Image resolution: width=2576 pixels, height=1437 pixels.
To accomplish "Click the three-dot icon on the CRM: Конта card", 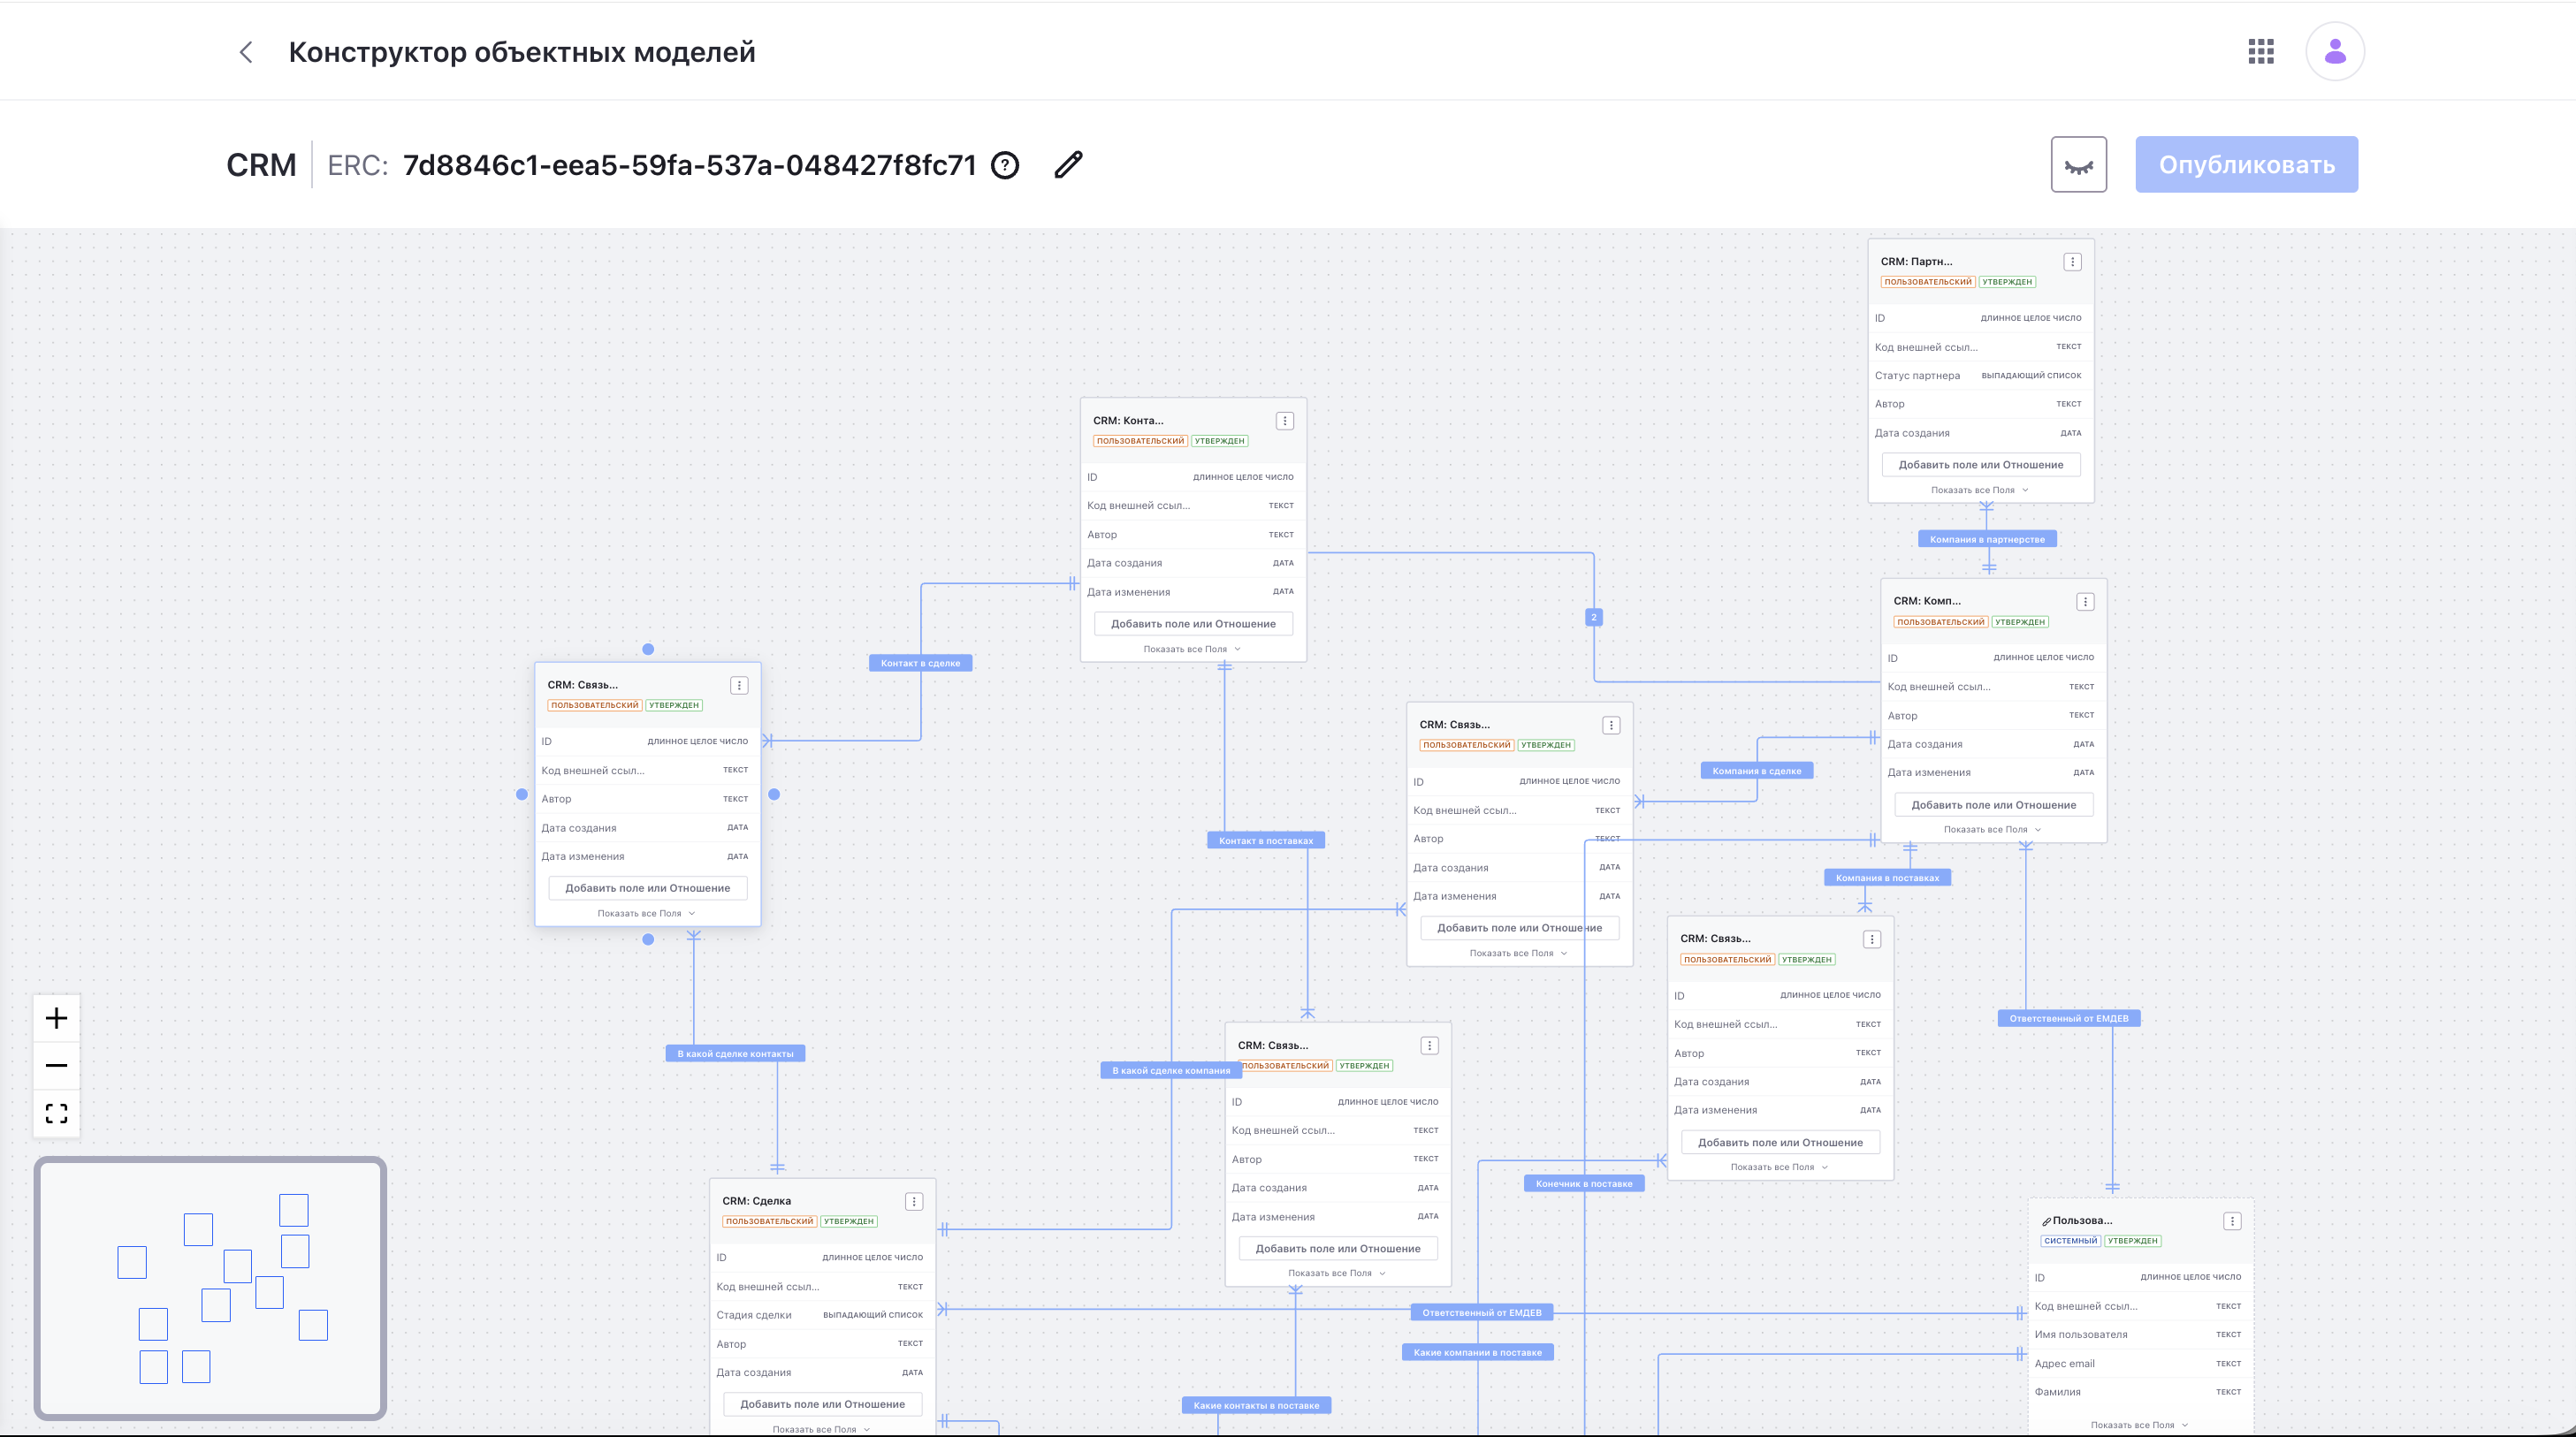I will point(1284,420).
